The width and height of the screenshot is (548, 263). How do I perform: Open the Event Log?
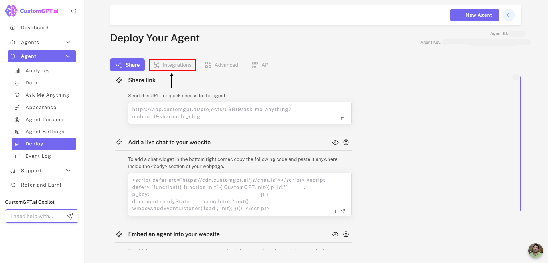[38, 156]
